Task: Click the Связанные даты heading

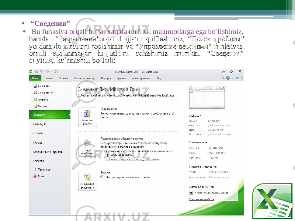Action: coord(198,143)
